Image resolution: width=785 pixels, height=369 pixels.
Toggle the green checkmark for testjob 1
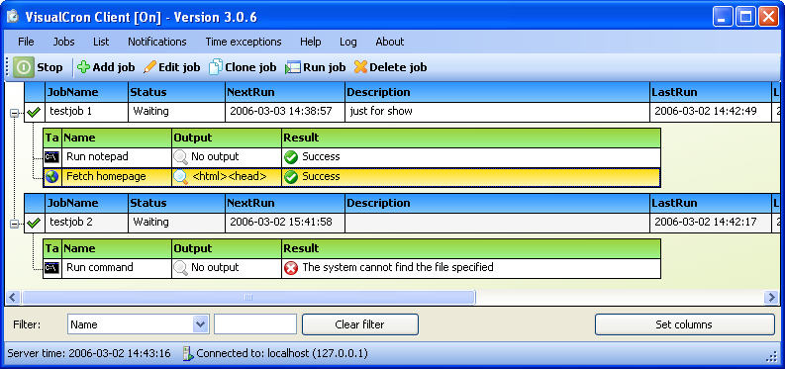click(34, 112)
